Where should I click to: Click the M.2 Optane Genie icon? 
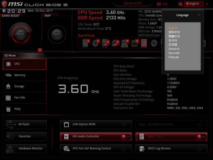(x=142, y=124)
